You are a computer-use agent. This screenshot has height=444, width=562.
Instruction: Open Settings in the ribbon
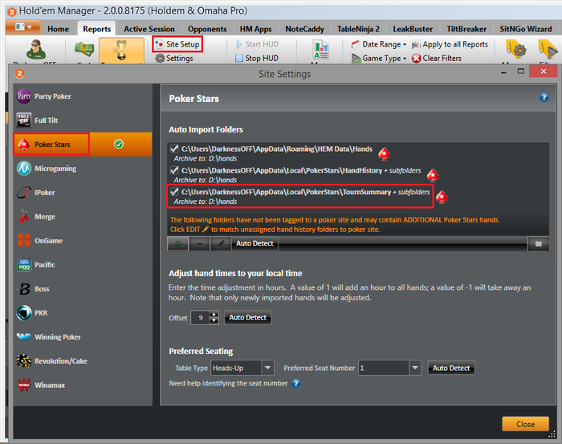coord(174,58)
